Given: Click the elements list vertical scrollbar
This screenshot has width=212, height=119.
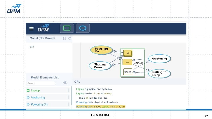Looking at the screenshot, I should pyautogui.click(x=72, y=96).
